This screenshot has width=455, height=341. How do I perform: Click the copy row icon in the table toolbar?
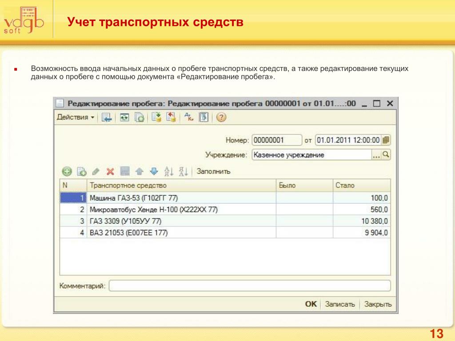pos(82,172)
